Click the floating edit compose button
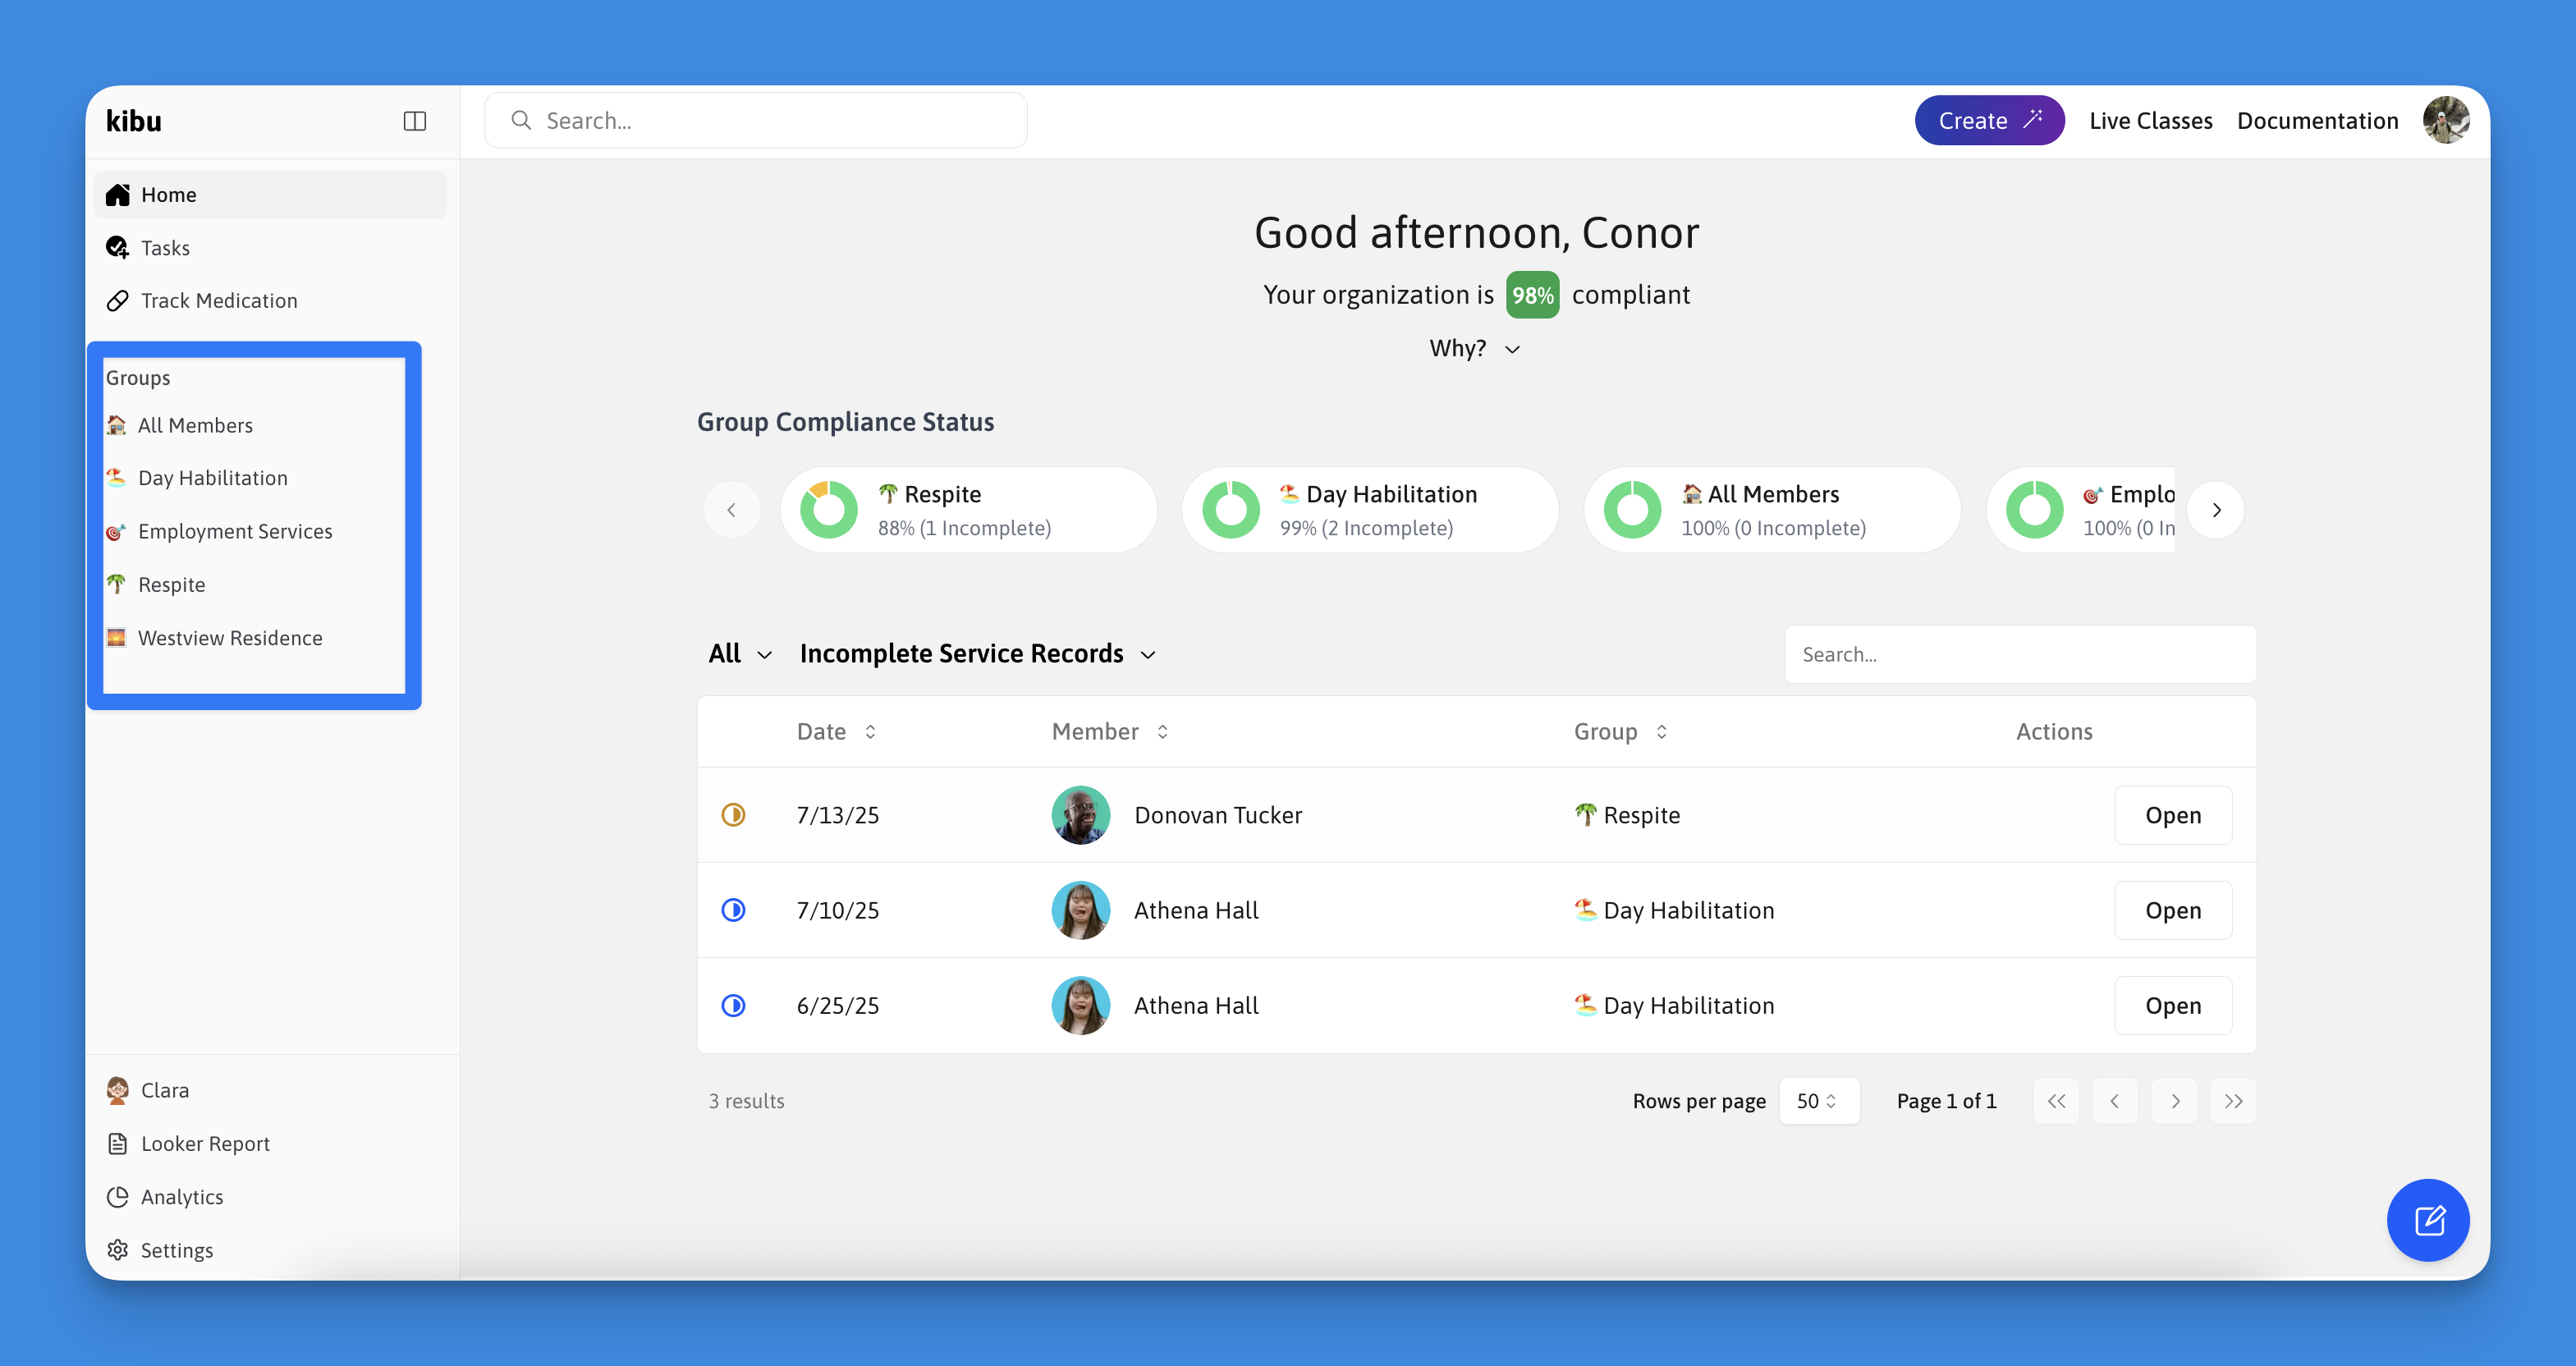The width and height of the screenshot is (2576, 1366). [x=2427, y=1219]
